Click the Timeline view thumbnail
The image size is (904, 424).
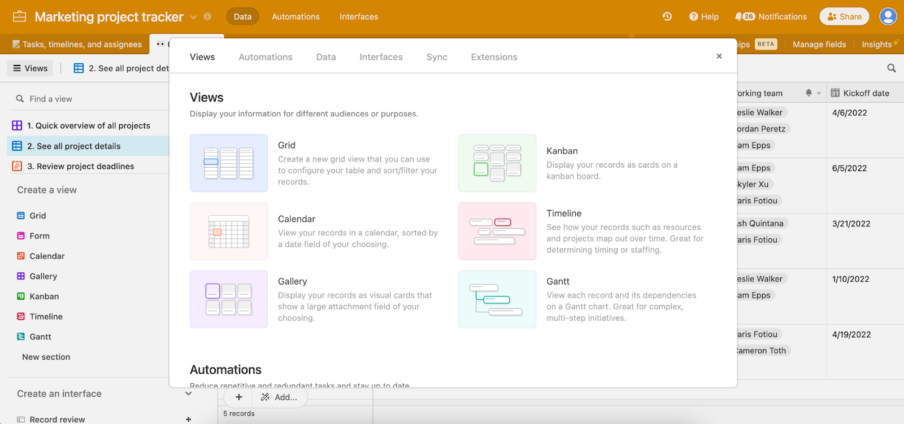(x=497, y=231)
